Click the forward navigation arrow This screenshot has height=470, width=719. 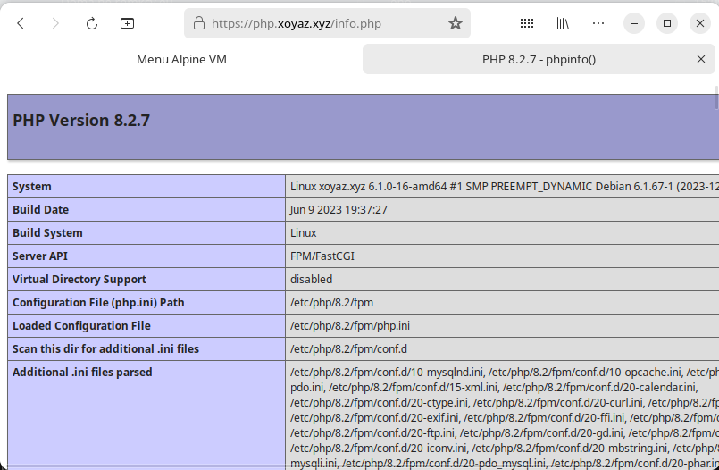pyautogui.click(x=55, y=23)
